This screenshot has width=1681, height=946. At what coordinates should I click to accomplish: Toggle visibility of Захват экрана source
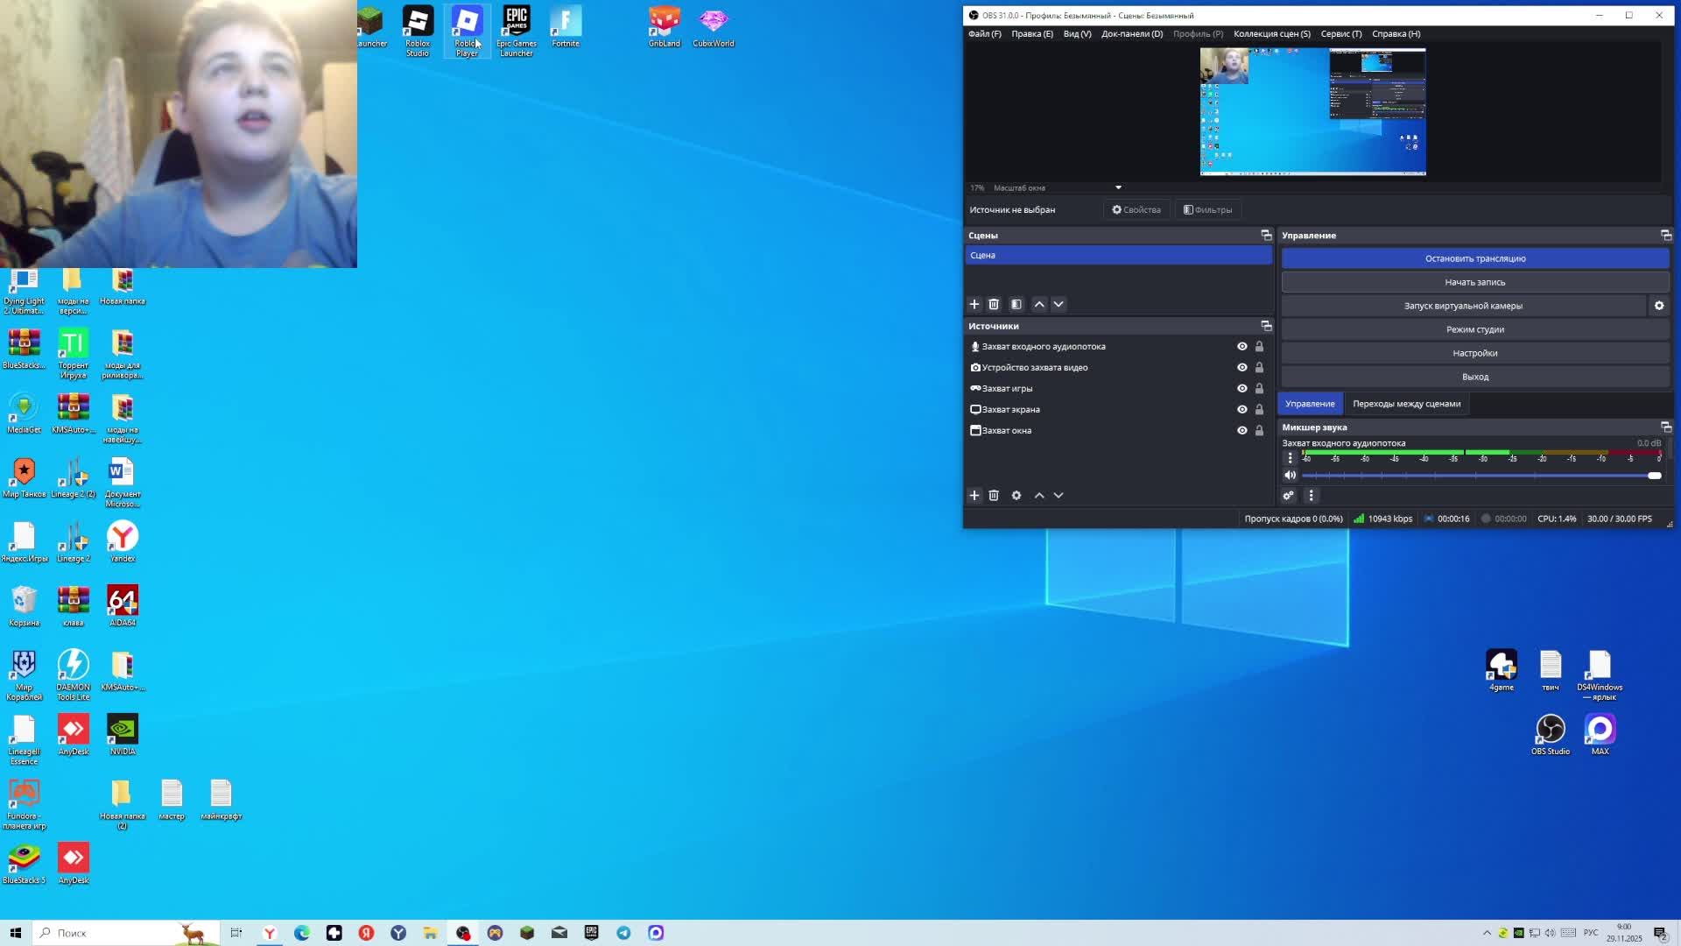point(1241,410)
